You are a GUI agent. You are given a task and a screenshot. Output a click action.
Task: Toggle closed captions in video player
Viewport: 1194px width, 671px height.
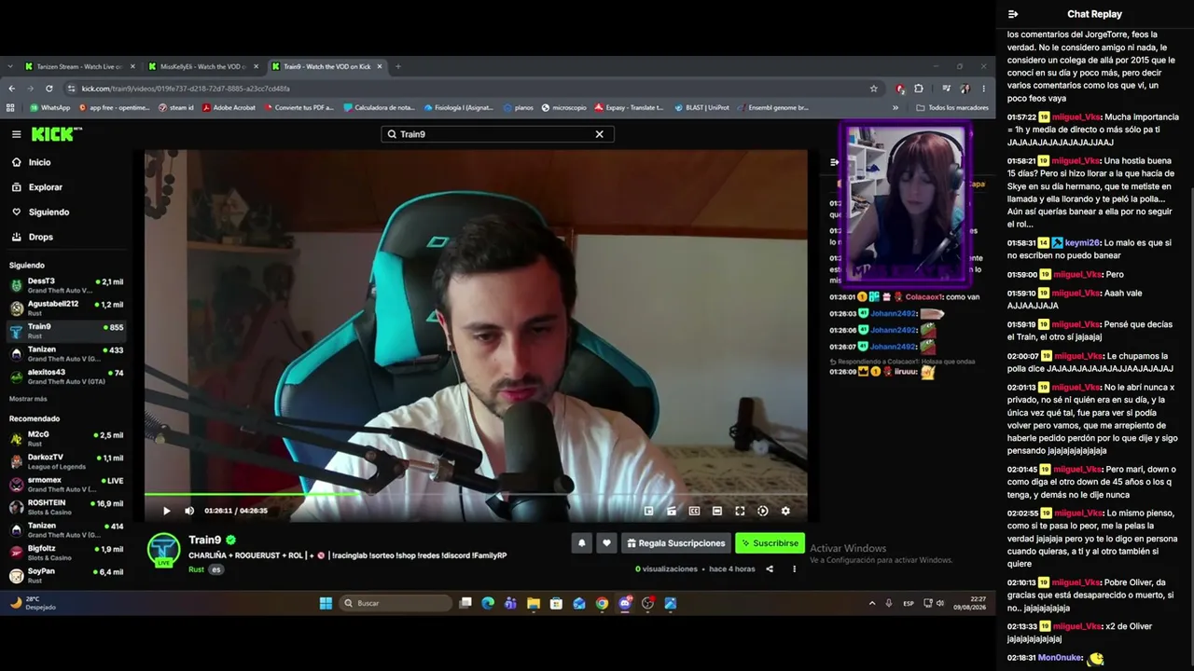(x=694, y=511)
